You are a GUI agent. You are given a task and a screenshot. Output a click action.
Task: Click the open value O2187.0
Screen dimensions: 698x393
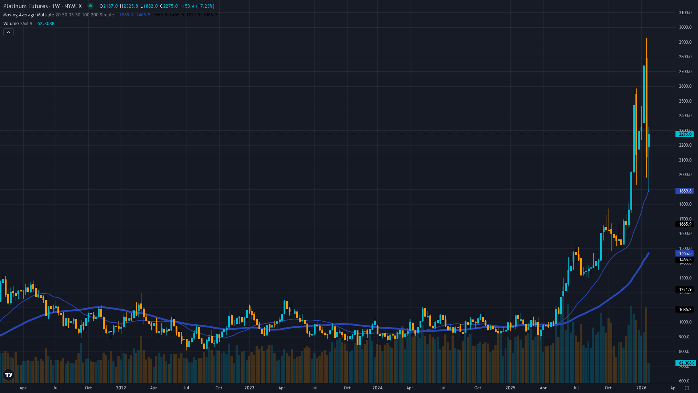109,6
